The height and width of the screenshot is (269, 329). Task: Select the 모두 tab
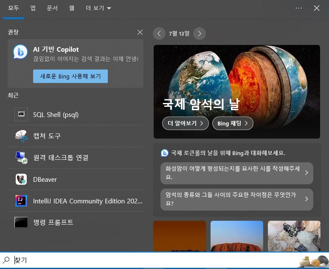pos(14,8)
